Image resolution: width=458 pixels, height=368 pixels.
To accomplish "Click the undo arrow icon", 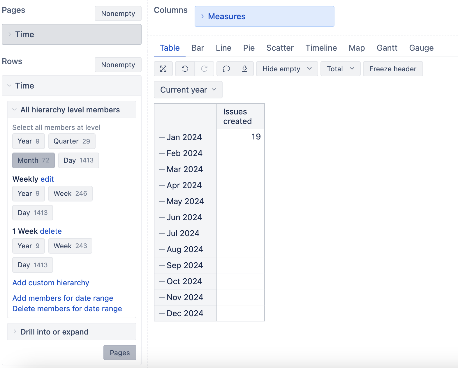I will [x=185, y=69].
